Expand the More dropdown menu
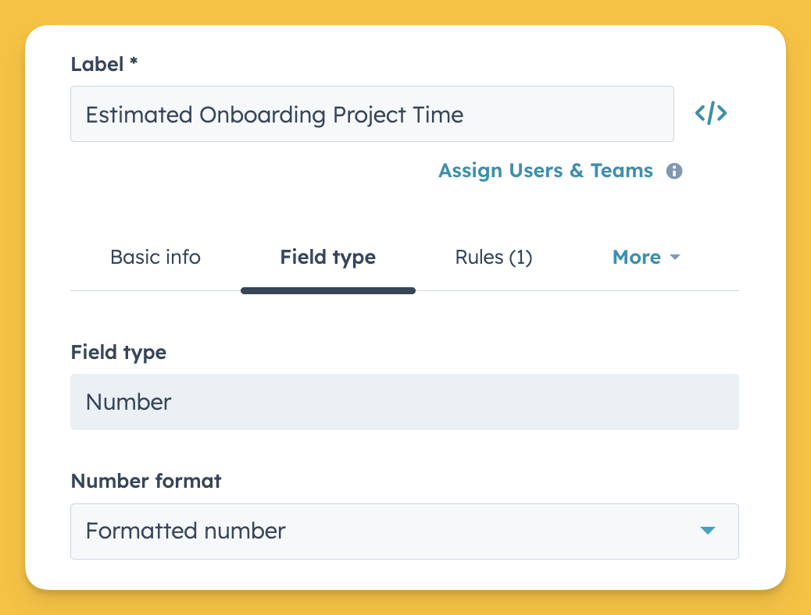This screenshot has height=615, width=811. pyautogui.click(x=646, y=257)
